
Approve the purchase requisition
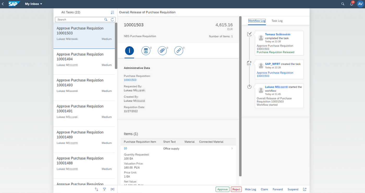pos(222,189)
